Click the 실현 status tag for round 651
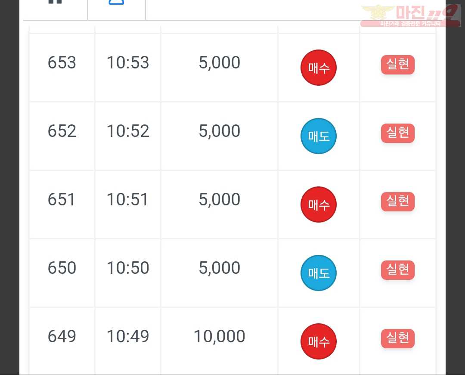This screenshot has width=465, height=375. click(x=398, y=201)
